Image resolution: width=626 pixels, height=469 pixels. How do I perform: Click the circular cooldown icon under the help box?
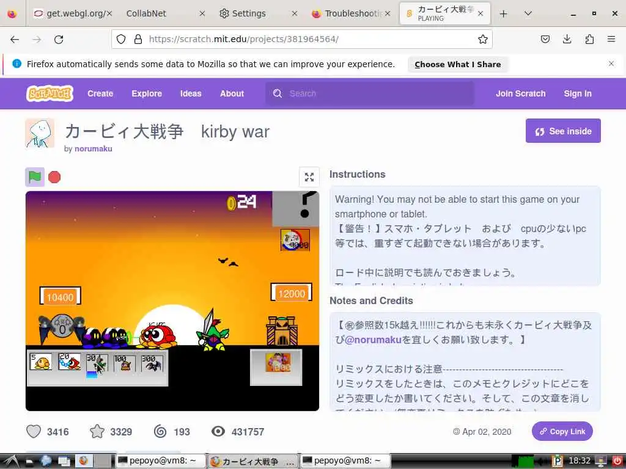[295, 239]
